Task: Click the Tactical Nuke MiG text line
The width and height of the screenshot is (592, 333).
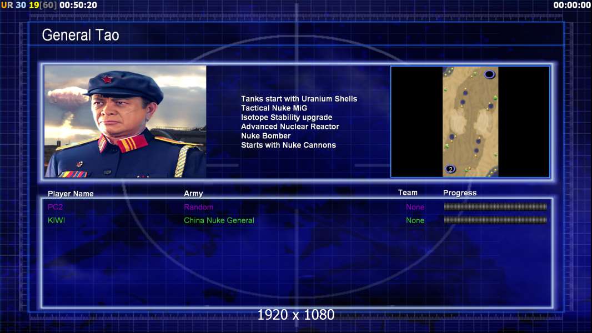Action: (x=274, y=108)
